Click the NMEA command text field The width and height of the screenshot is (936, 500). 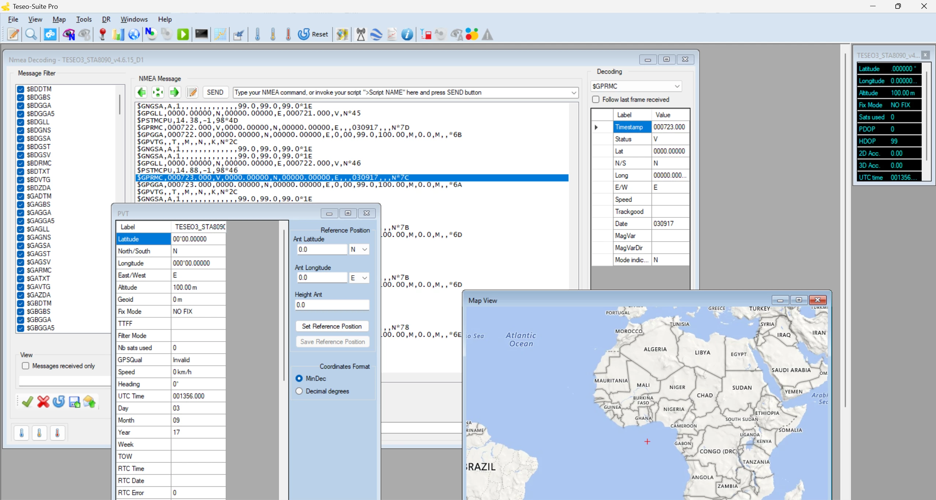click(x=401, y=93)
